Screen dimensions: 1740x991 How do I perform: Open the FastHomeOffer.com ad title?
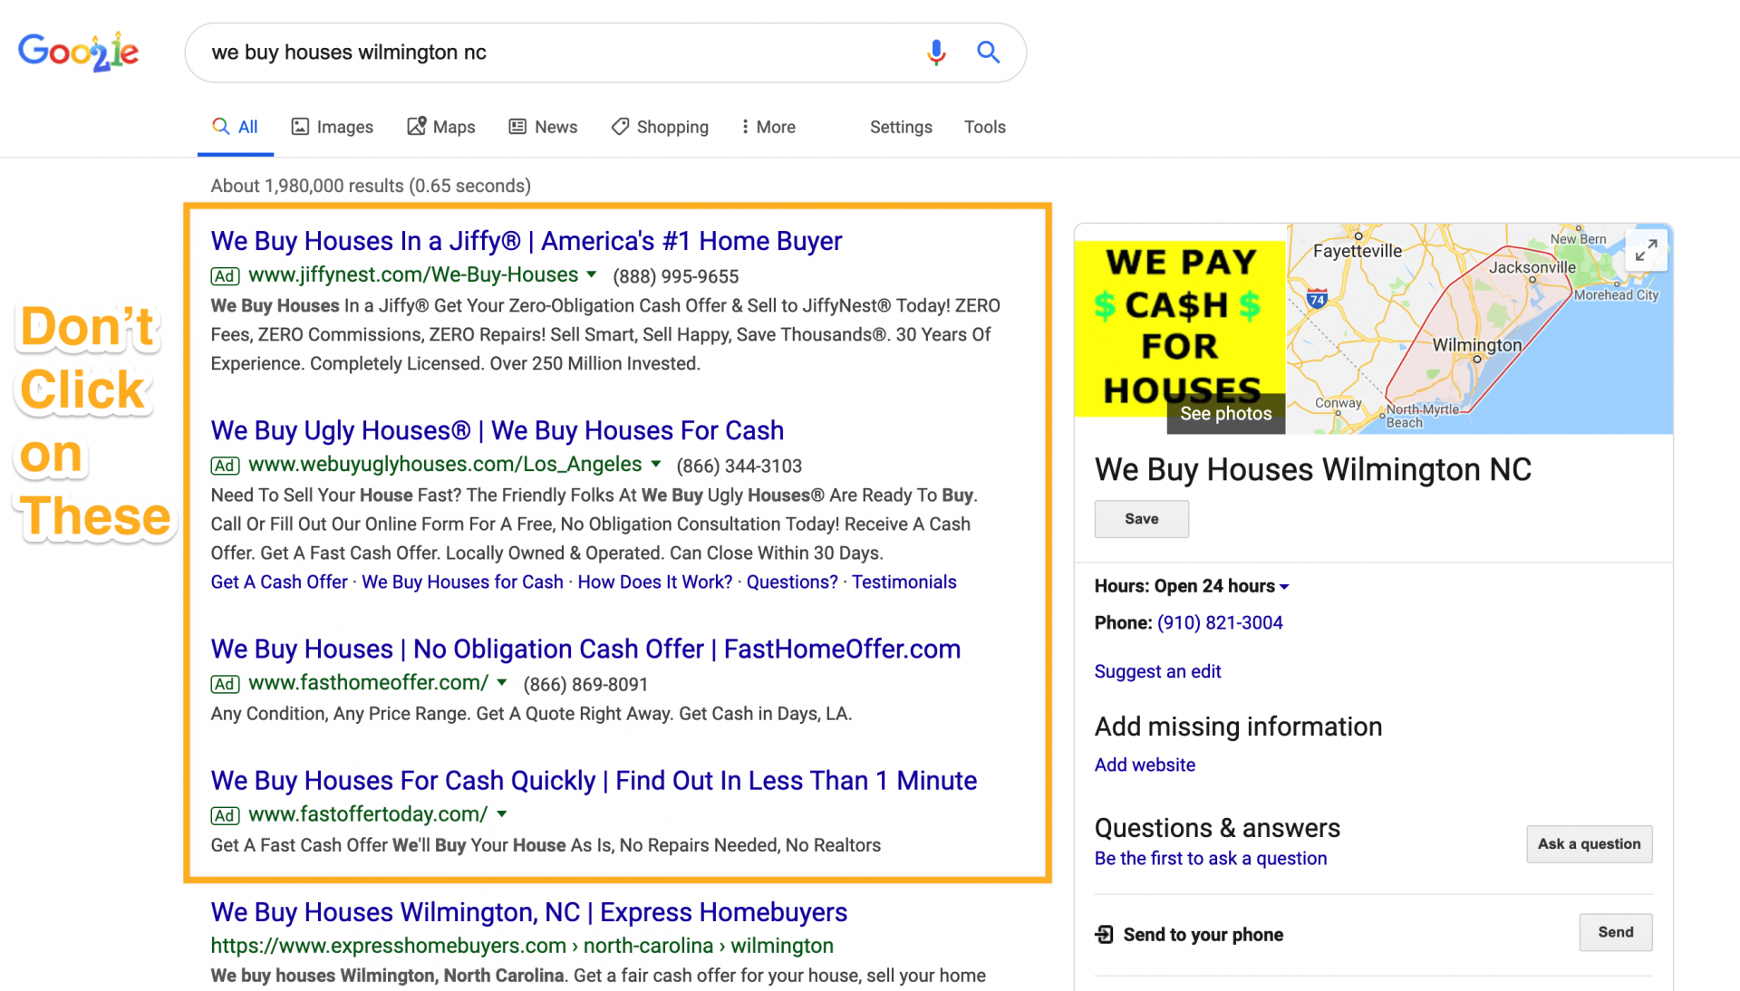point(585,649)
